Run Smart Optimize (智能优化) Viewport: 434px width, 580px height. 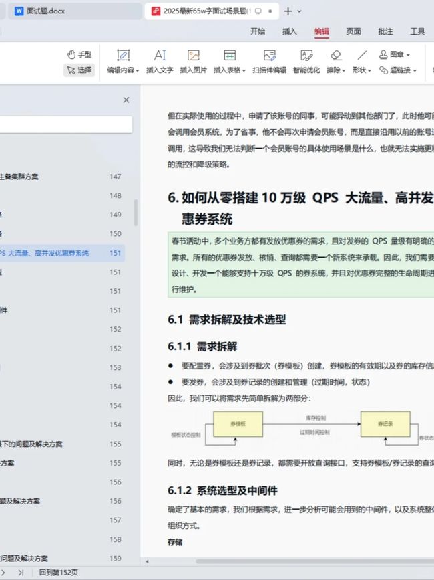(x=306, y=62)
